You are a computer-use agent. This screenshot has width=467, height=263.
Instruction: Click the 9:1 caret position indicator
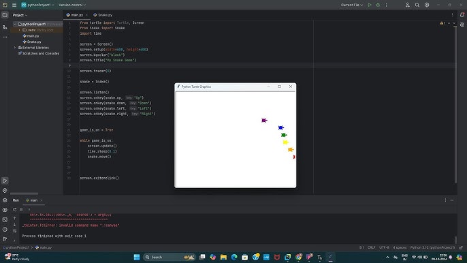pyautogui.click(x=361, y=247)
